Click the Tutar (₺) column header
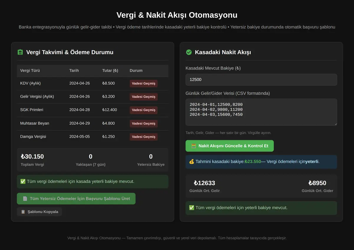The height and width of the screenshot is (250, 354). coord(110,70)
